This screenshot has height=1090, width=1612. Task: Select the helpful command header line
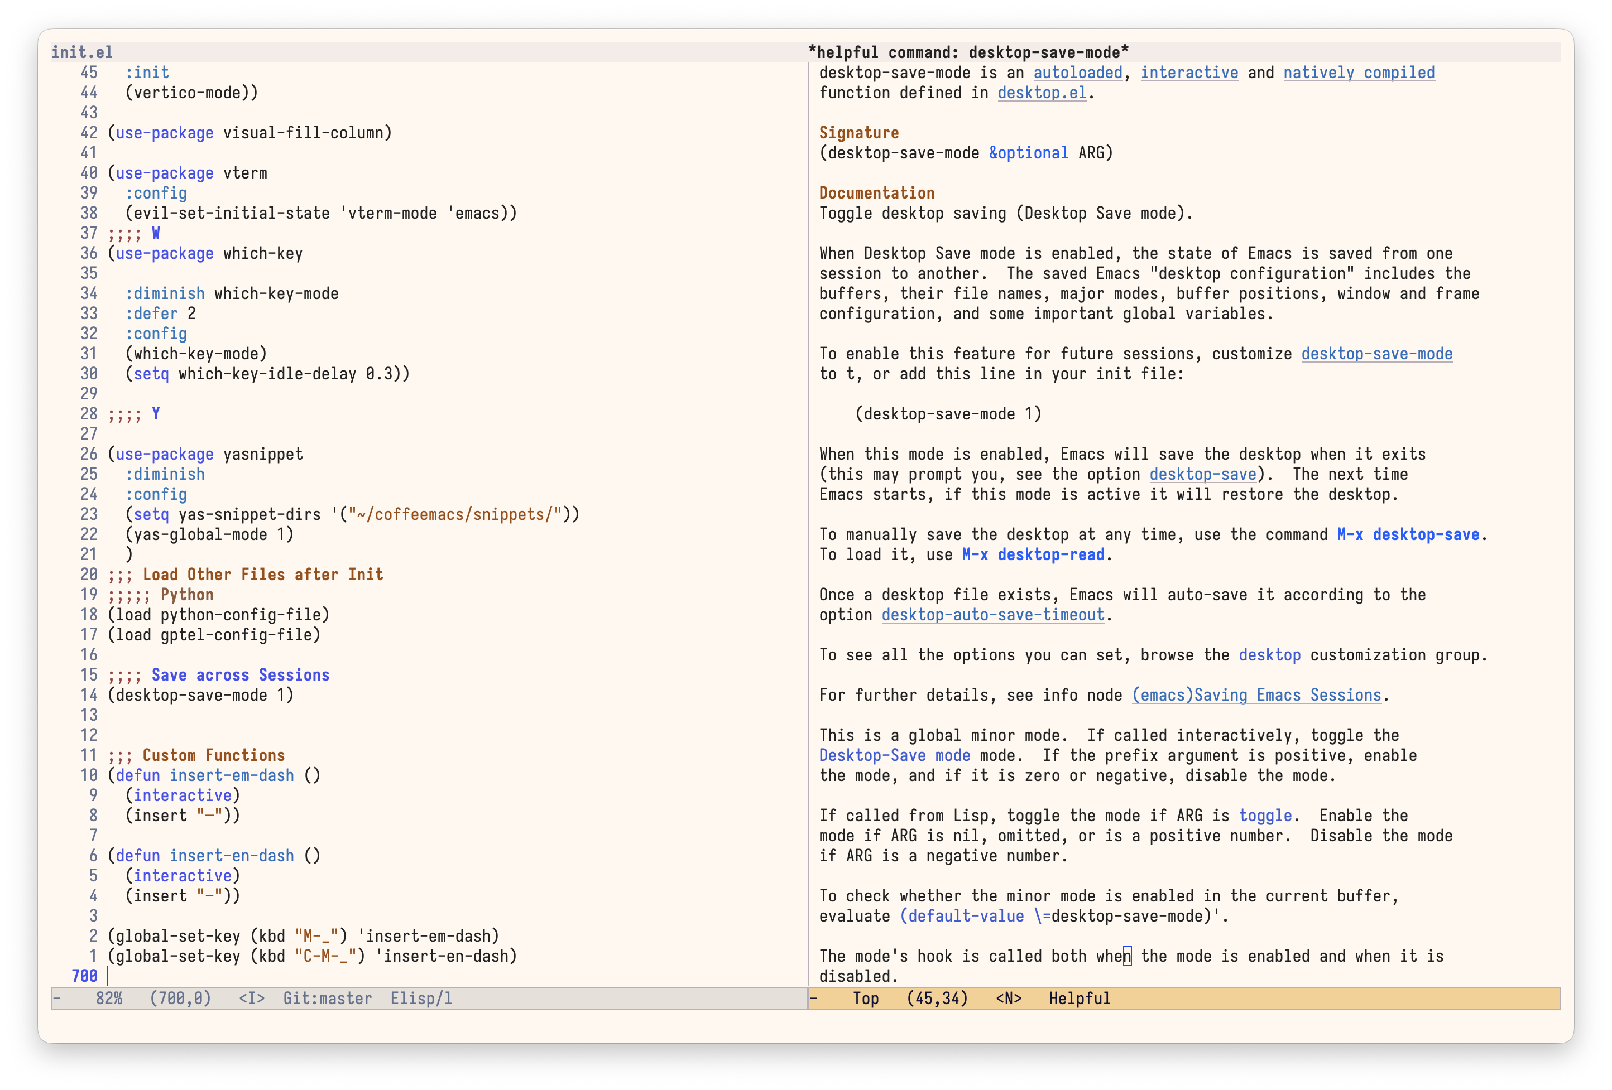click(x=968, y=51)
